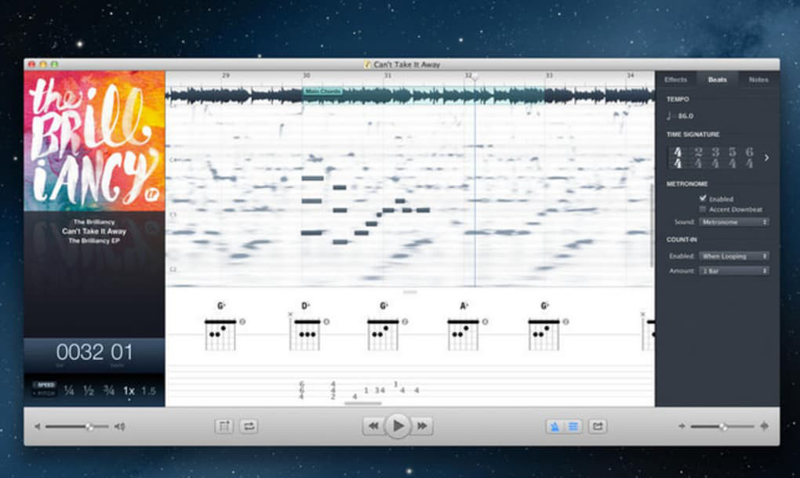Open the Count-In Amount dropdown

click(734, 270)
